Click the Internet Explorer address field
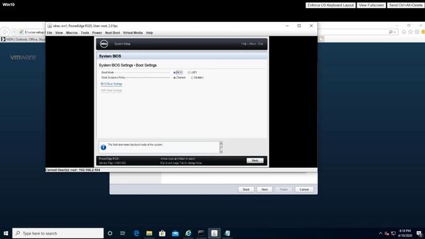 [32, 32]
